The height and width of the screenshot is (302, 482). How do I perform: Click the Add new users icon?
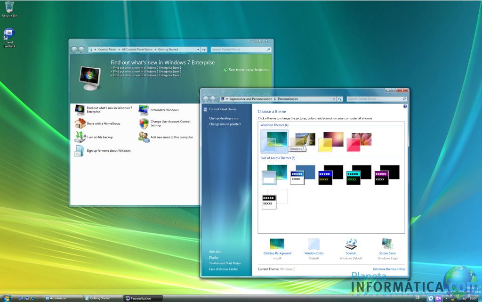(x=144, y=137)
